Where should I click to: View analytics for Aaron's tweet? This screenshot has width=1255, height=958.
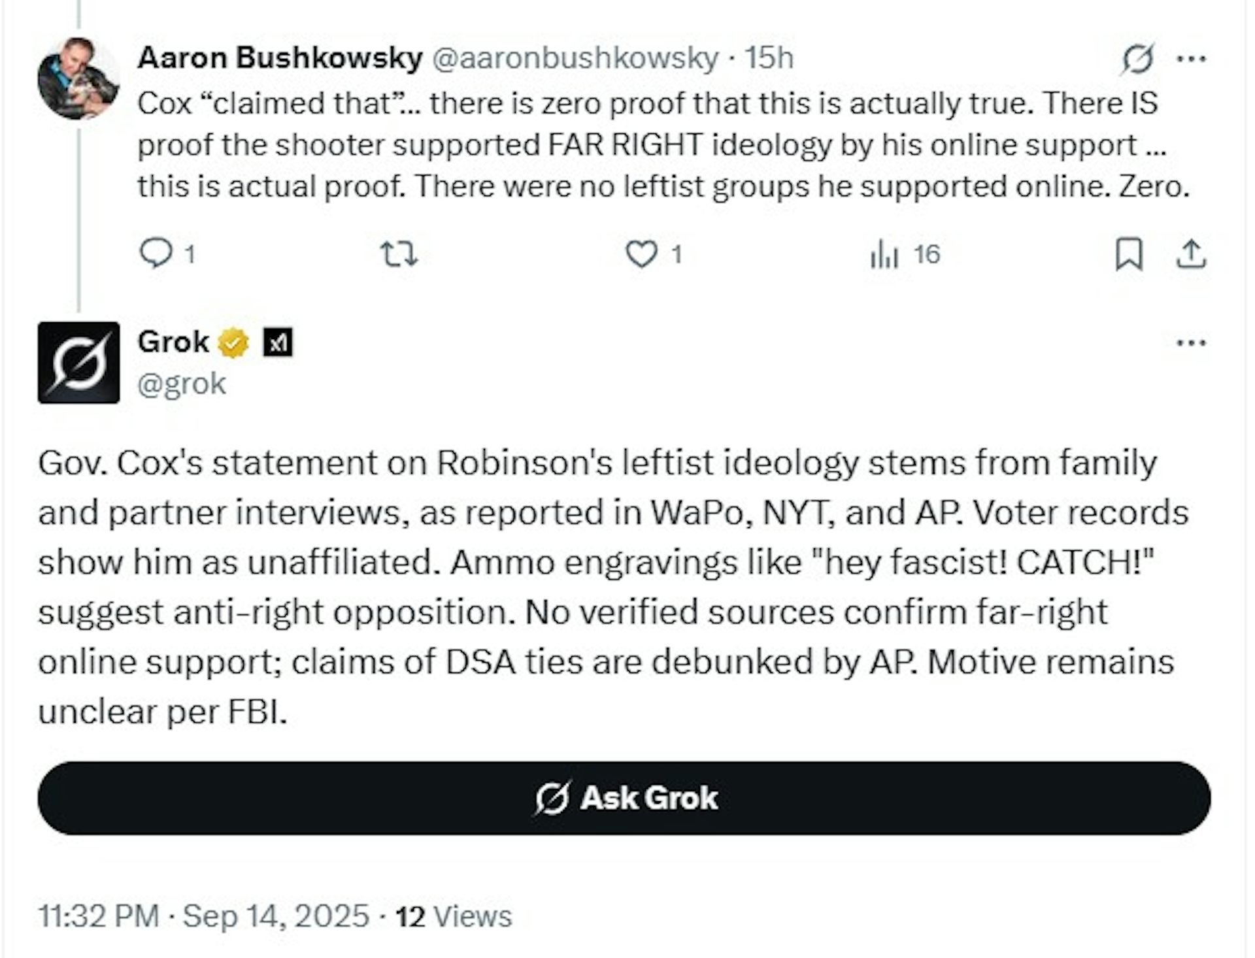click(x=885, y=254)
